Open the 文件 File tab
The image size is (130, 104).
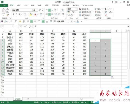(x=4, y=5)
